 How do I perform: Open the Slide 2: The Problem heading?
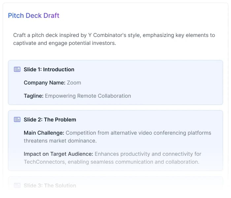click(x=50, y=119)
